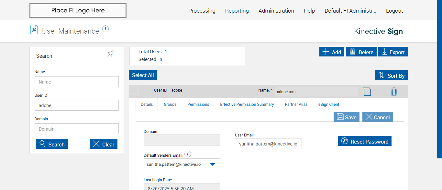442x190 pixels.
Task: Expand the Administration menu
Action: pyautogui.click(x=276, y=11)
